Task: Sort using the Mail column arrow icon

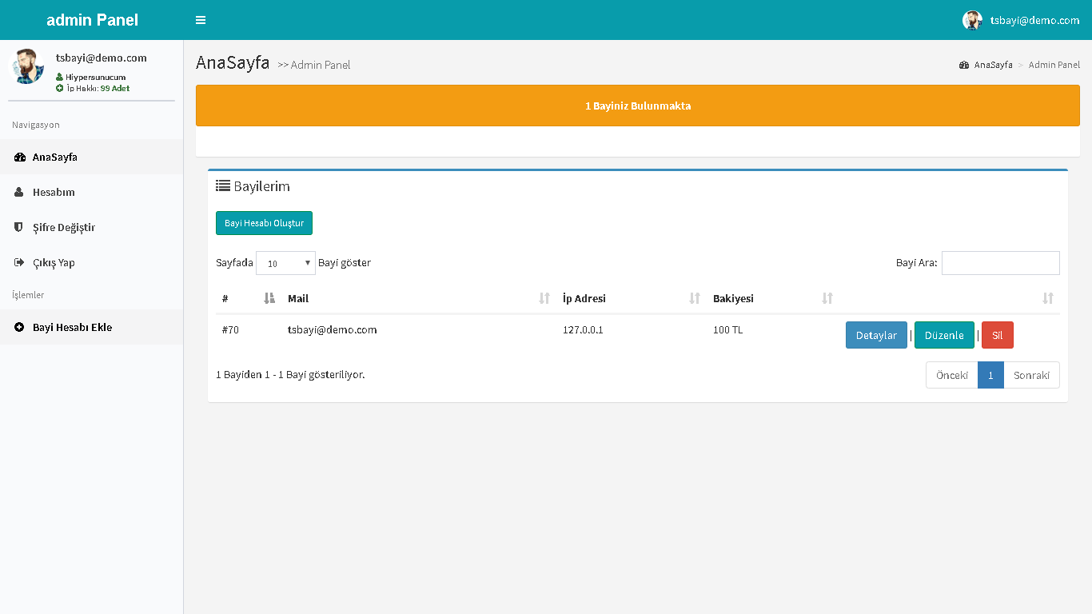Action: coord(544,298)
